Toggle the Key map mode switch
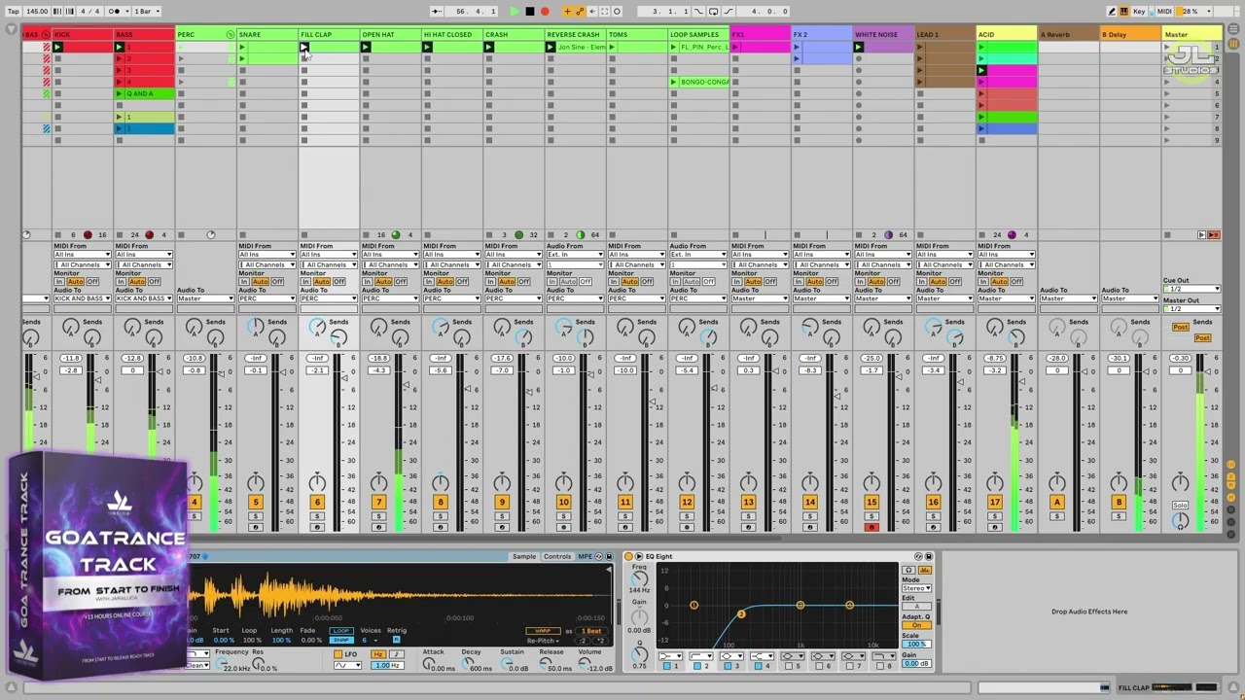 pos(1139,12)
